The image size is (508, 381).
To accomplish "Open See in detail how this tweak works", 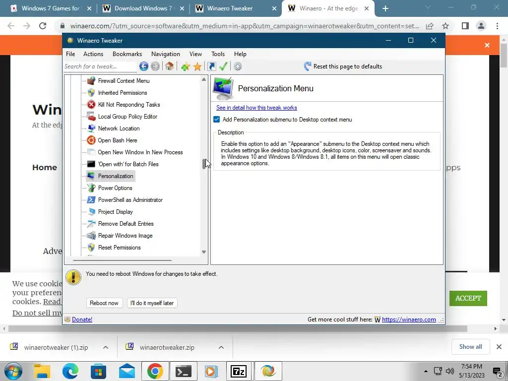I will (256, 108).
